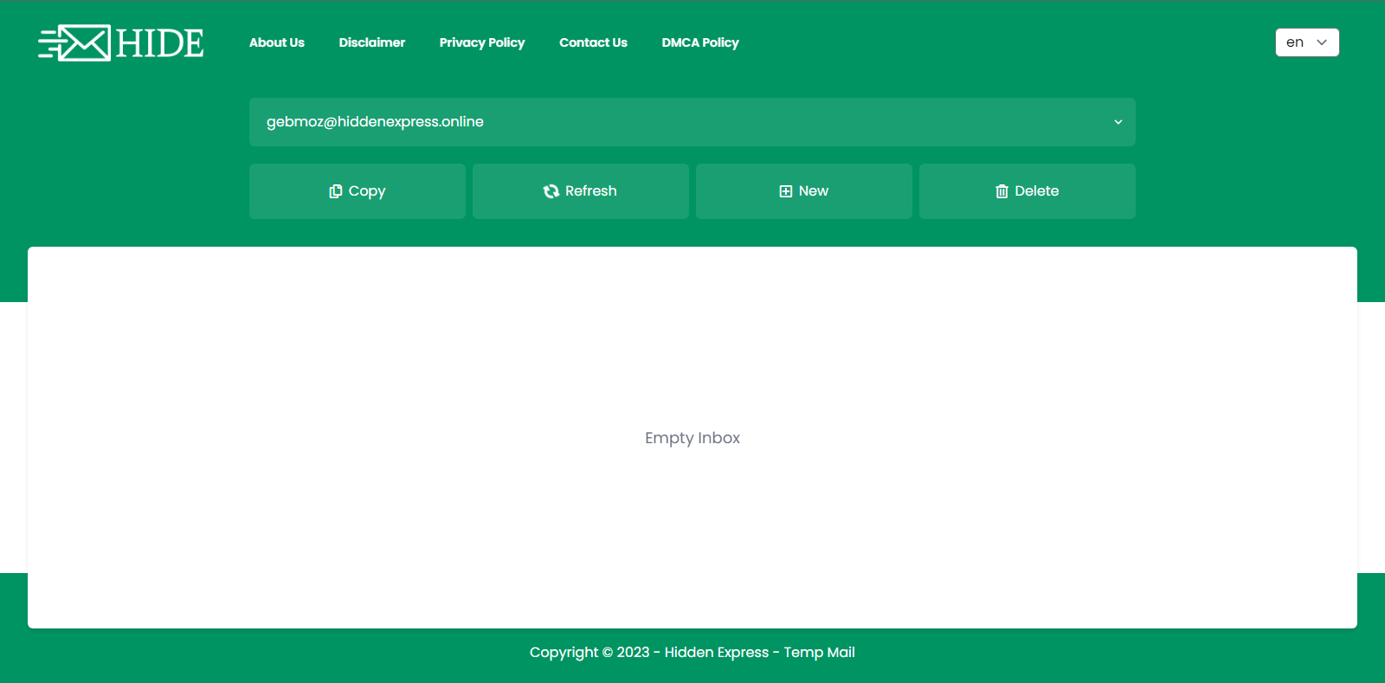Click the HIDE logo text
The height and width of the screenshot is (683, 1385).
click(160, 43)
